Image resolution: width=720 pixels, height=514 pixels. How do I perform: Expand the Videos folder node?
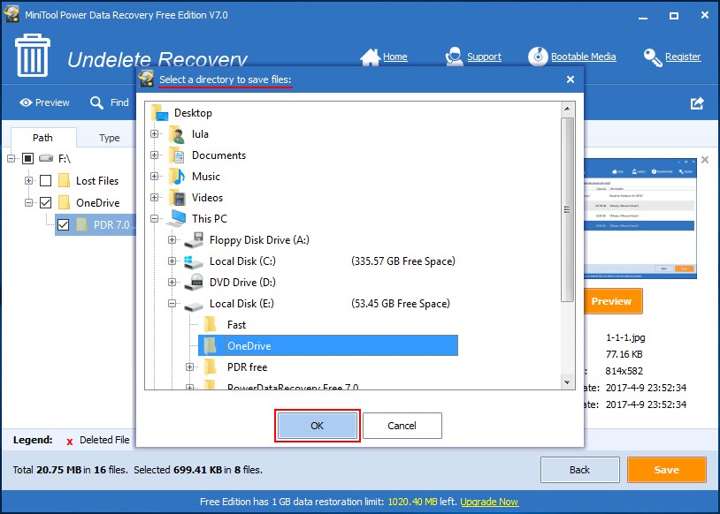(x=154, y=197)
